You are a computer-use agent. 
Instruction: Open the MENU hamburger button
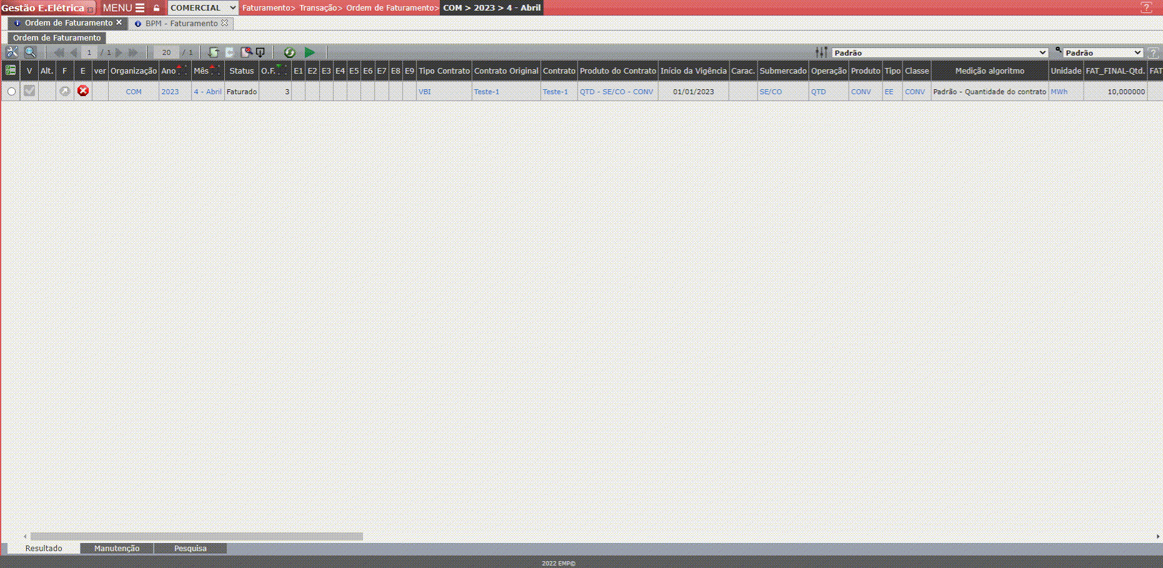coord(124,8)
